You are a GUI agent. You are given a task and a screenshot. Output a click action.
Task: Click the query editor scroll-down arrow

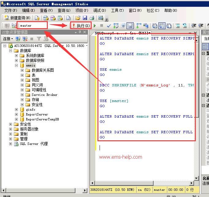196,178
